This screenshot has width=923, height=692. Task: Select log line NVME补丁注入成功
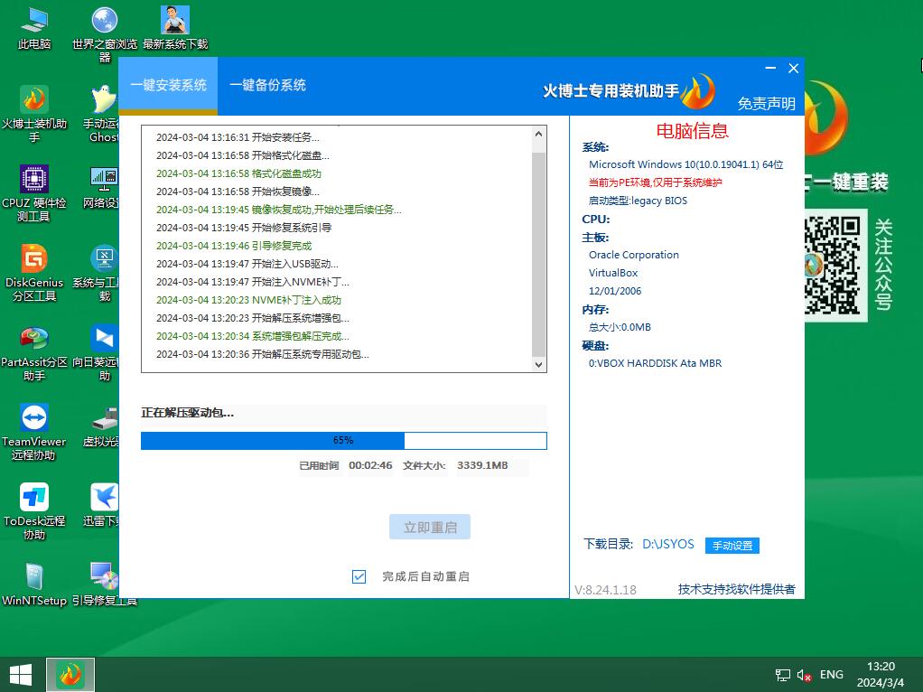pos(249,300)
